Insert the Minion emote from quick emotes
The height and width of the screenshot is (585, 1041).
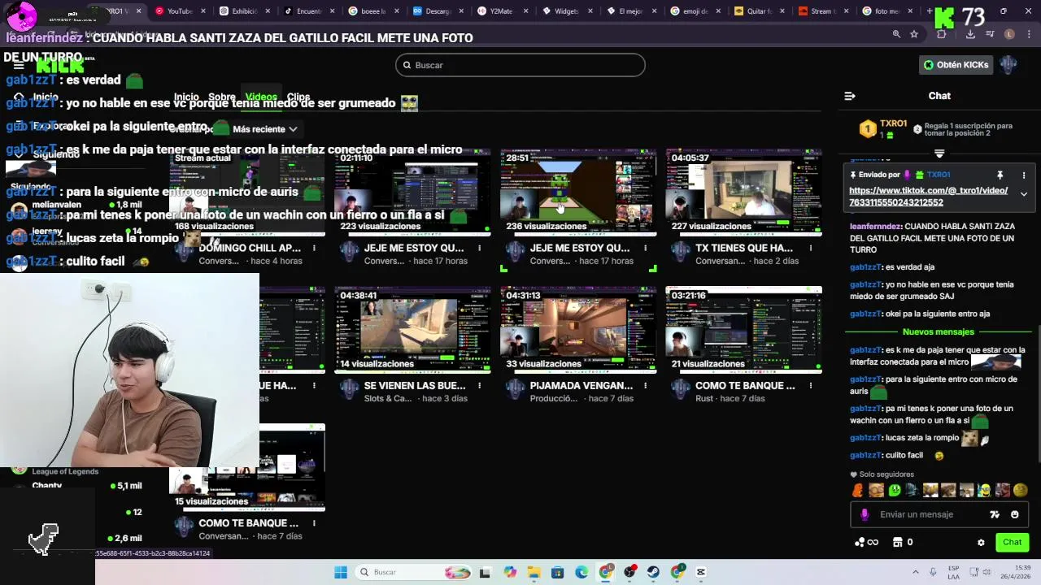pyautogui.click(x=984, y=490)
